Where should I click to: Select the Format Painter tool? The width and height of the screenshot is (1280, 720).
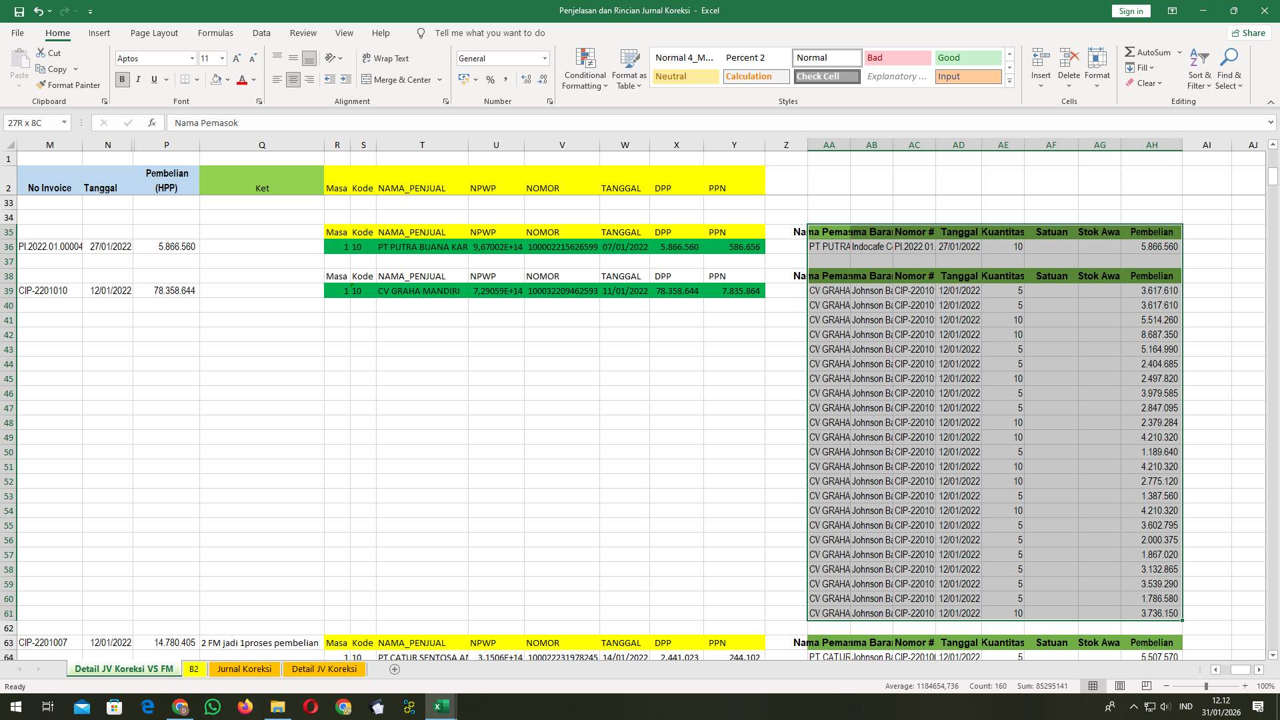pos(69,85)
